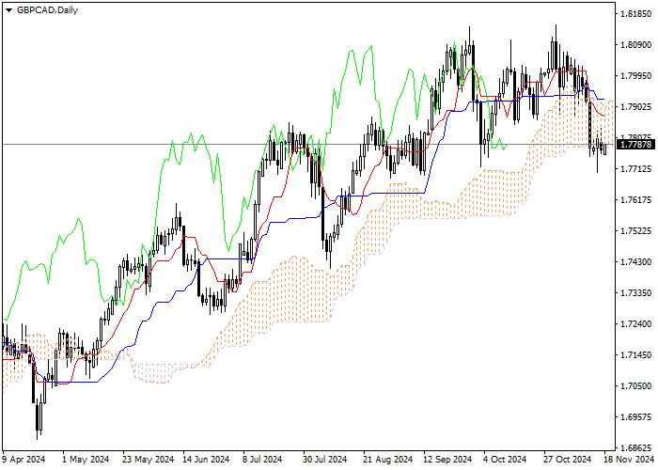This screenshot has height=470, width=658.
Task: Open the chart menu triangle beside GBPCAD
Action: click(x=8, y=10)
